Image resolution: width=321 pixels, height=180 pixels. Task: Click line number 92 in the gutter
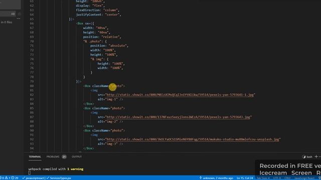coord(32,139)
